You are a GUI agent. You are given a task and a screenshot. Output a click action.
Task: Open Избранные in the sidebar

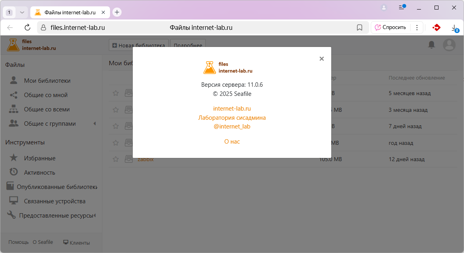coord(39,158)
